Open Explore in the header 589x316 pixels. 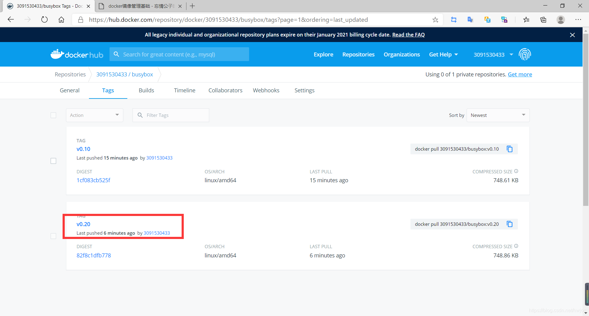coord(323,54)
